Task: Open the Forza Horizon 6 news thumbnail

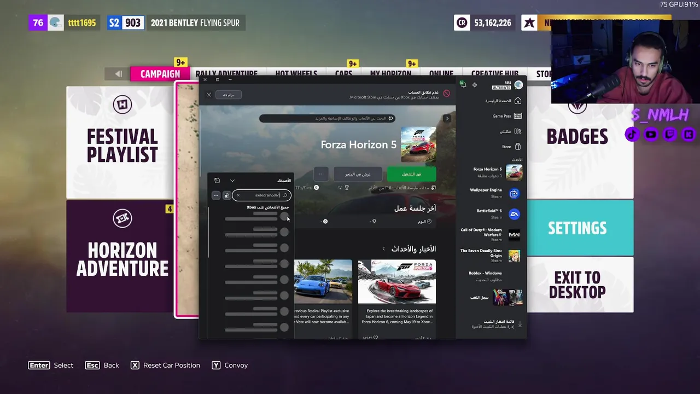Action: pyautogui.click(x=396, y=281)
